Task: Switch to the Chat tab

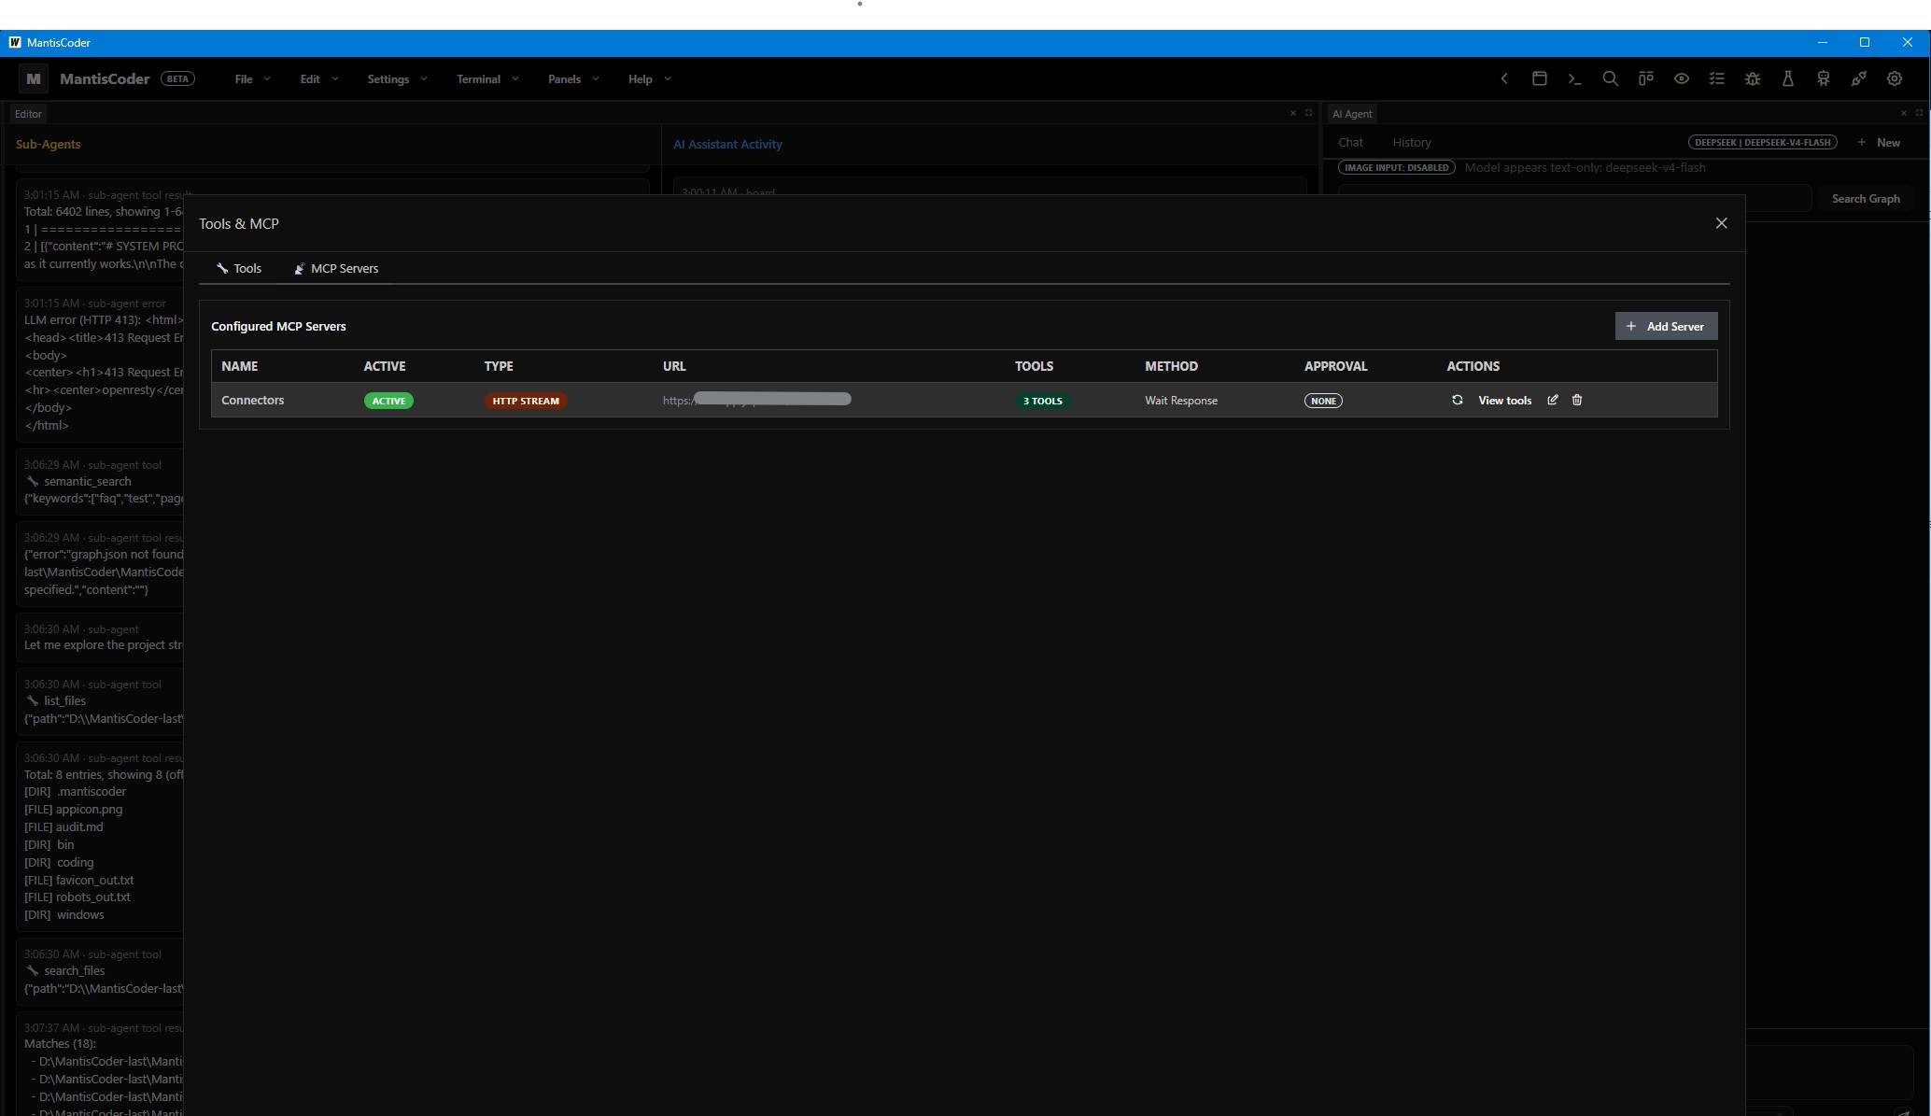Action: point(1350,143)
